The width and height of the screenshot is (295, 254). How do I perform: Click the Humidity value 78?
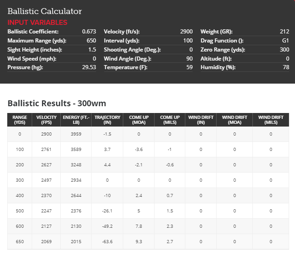(285, 67)
